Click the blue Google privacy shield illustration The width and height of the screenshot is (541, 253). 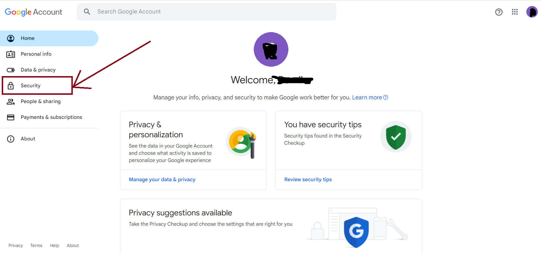pos(356,232)
